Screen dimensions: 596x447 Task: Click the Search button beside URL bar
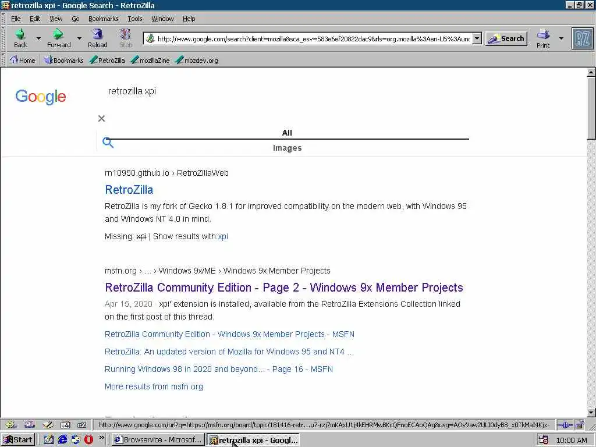[x=506, y=38]
